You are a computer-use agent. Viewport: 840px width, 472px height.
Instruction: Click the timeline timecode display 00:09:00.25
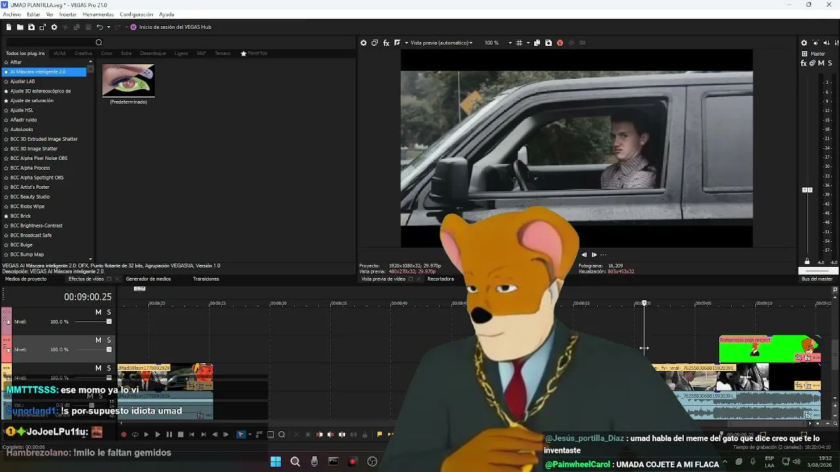pyautogui.click(x=87, y=297)
